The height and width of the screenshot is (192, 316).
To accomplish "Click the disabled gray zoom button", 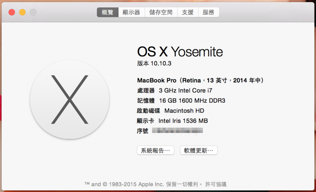I will click(33, 12).
